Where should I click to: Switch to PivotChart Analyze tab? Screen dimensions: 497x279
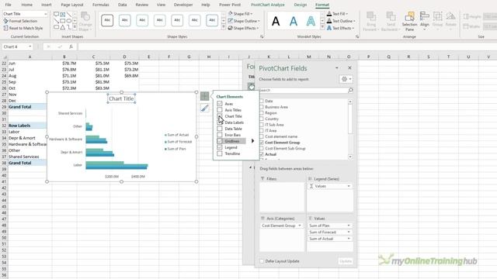click(x=267, y=5)
